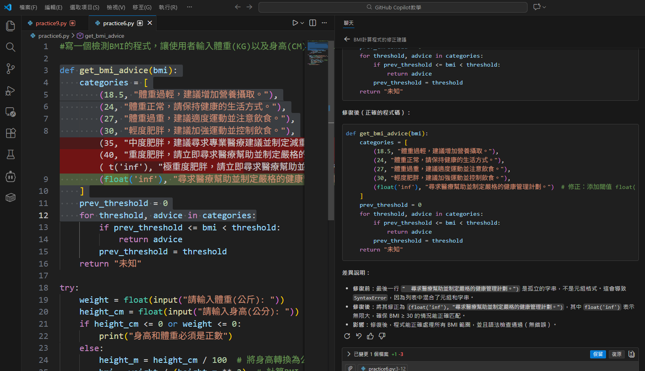This screenshot has height=371, width=645.
Task: Open the 編輯(E) menu
Action: coord(53,7)
